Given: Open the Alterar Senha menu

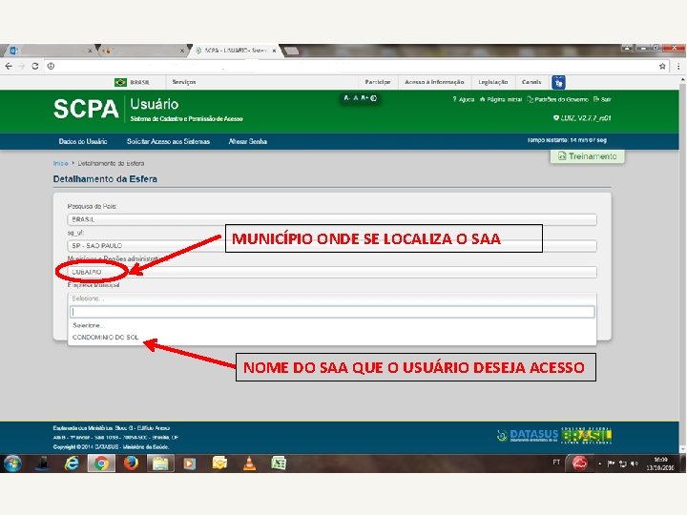Looking at the screenshot, I should tap(247, 141).
